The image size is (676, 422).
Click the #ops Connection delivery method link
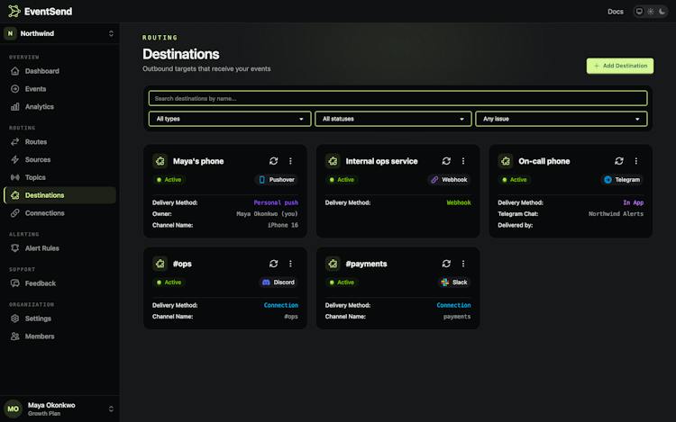280,305
